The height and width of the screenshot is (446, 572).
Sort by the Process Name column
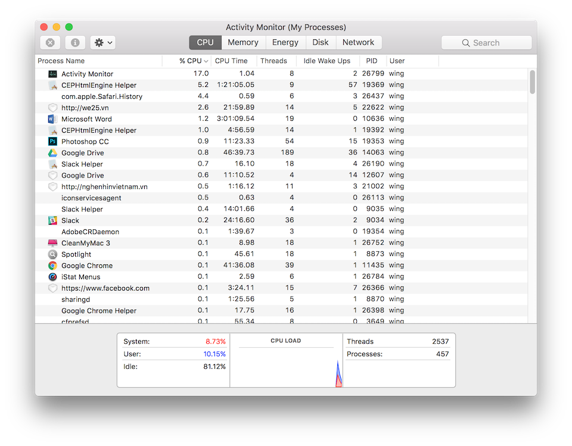[x=98, y=61]
